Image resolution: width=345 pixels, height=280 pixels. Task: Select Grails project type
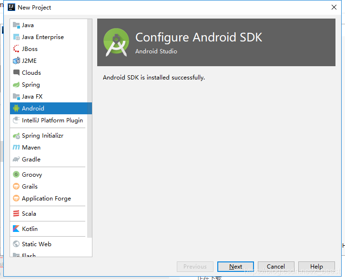(49, 187)
